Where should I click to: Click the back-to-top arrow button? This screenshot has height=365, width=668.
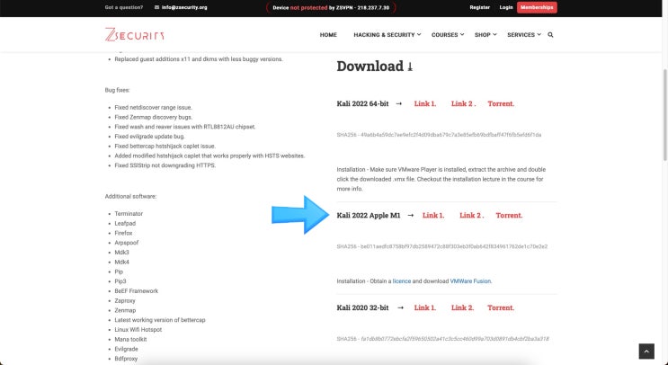(x=646, y=352)
